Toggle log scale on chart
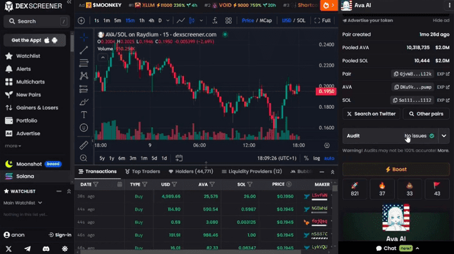Image resolution: width=454 pixels, height=254 pixels. 316,158
